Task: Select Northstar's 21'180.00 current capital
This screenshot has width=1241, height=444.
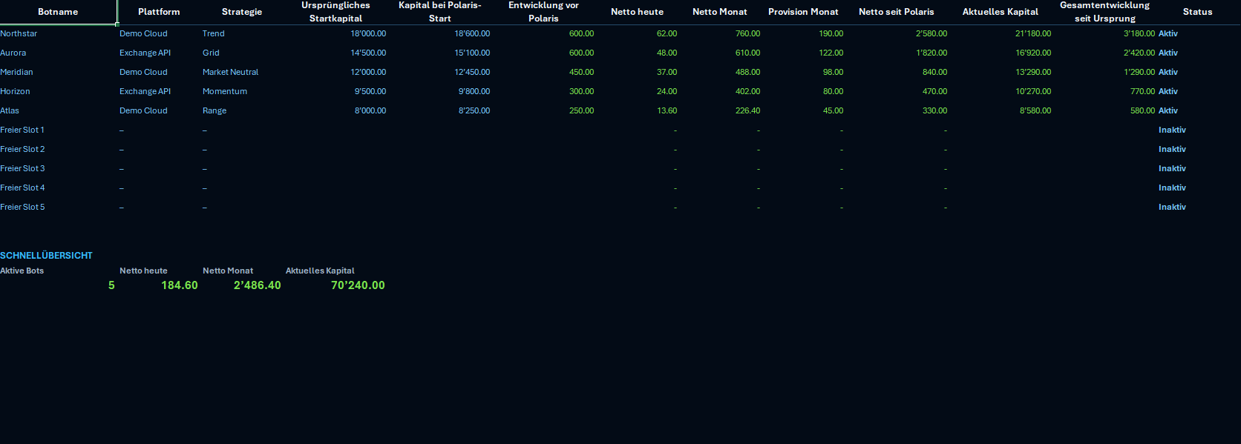Action: (1033, 33)
